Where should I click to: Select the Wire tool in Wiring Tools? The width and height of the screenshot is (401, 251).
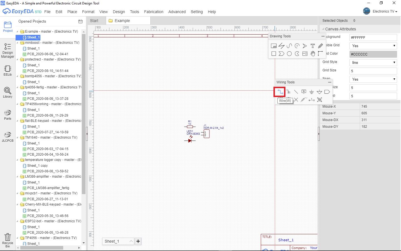[x=279, y=92]
